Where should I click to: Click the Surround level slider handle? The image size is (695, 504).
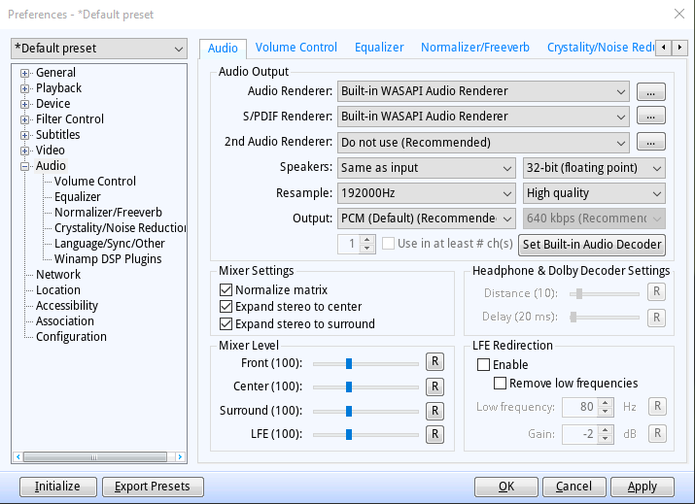[x=349, y=411]
